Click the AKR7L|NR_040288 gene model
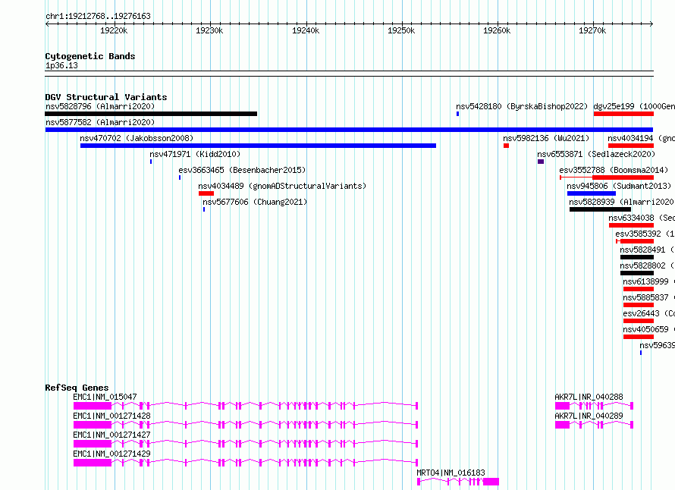The height and width of the screenshot is (490, 675). pos(594,406)
